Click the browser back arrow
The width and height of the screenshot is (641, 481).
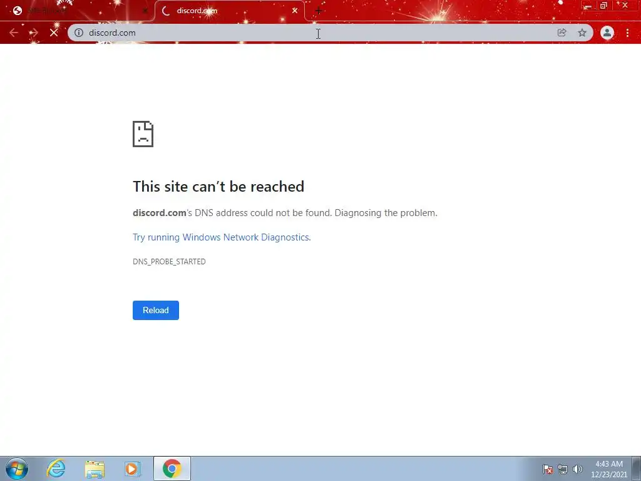pos(14,33)
